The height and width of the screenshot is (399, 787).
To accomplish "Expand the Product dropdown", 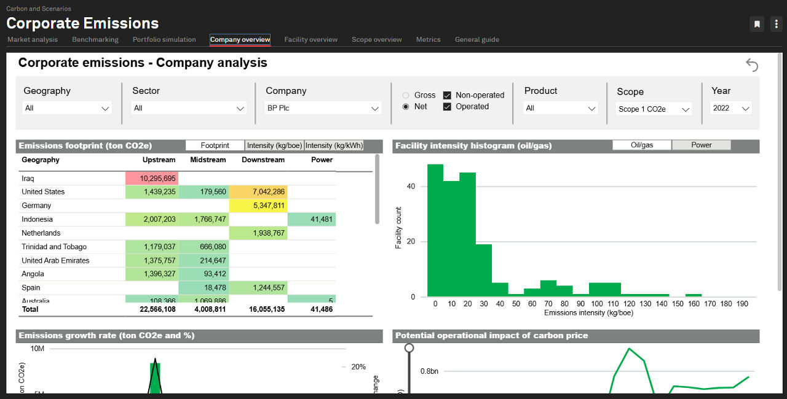I will (x=561, y=108).
